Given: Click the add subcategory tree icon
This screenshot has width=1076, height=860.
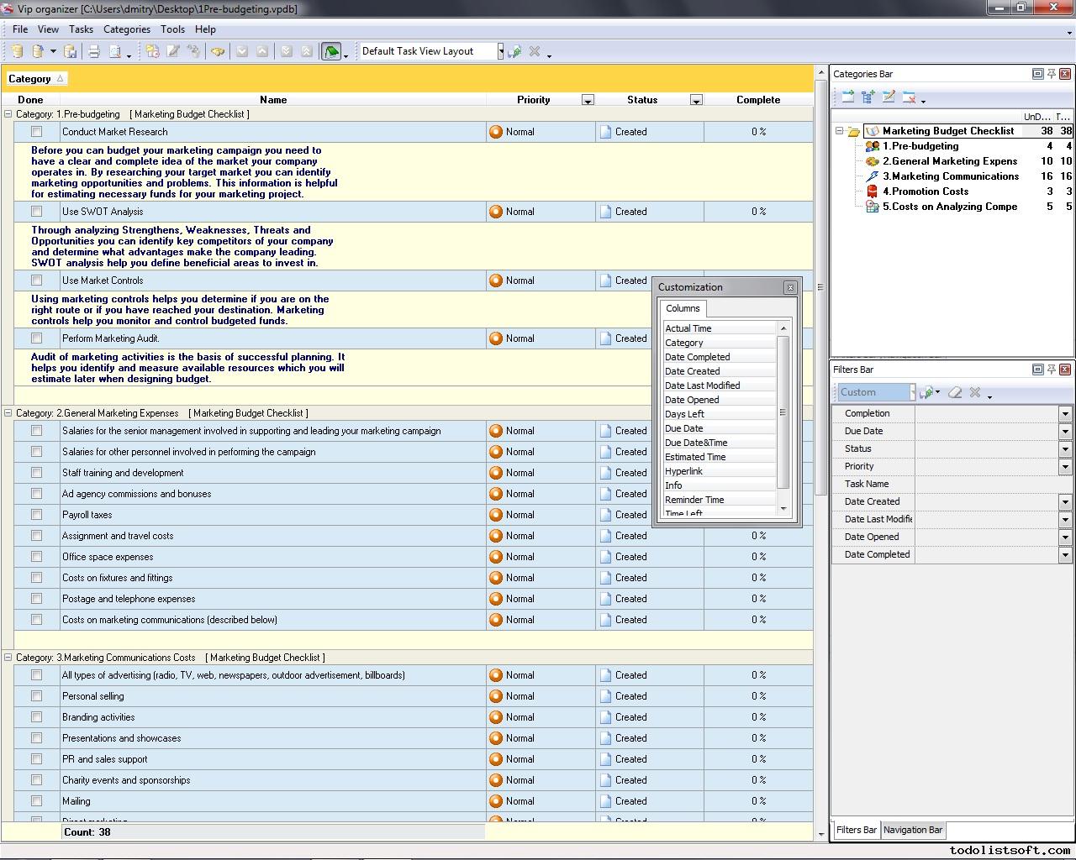Looking at the screenshot, I should pyautogui.click(x=868, y=97).
